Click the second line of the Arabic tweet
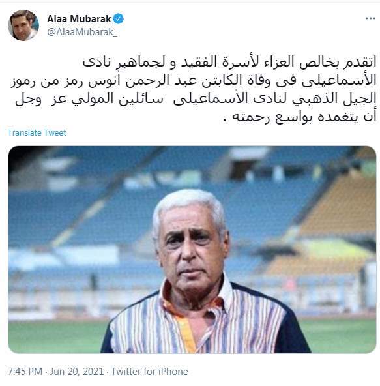 (x=194, y=80)
